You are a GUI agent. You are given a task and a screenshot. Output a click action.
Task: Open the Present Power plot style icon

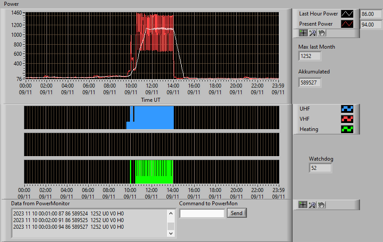point(347,24)
